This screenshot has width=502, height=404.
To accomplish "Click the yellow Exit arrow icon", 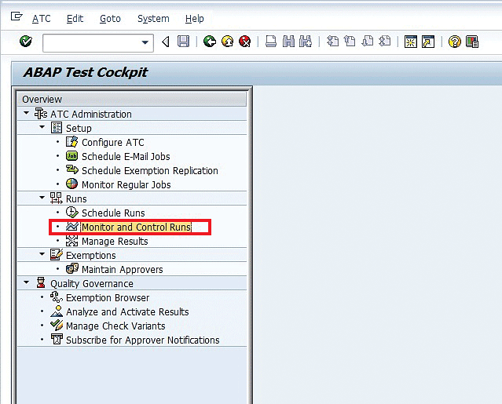I will tap(227, 42).
